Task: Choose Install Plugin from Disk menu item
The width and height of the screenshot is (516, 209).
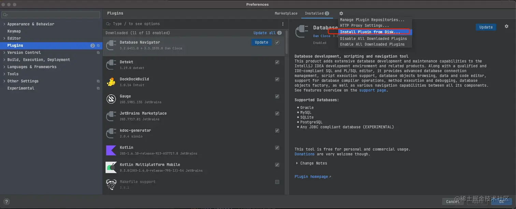Action: tap(375, 32)
